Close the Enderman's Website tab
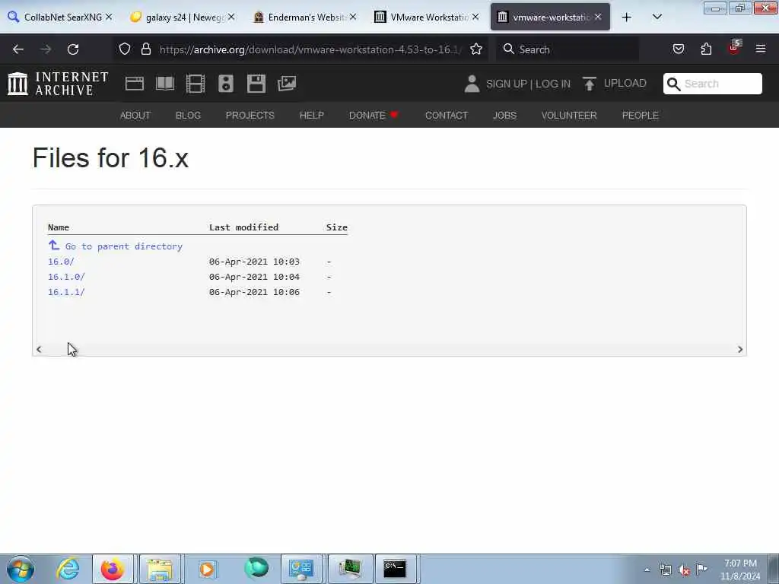The image size is (779, 584). [353, 17]
